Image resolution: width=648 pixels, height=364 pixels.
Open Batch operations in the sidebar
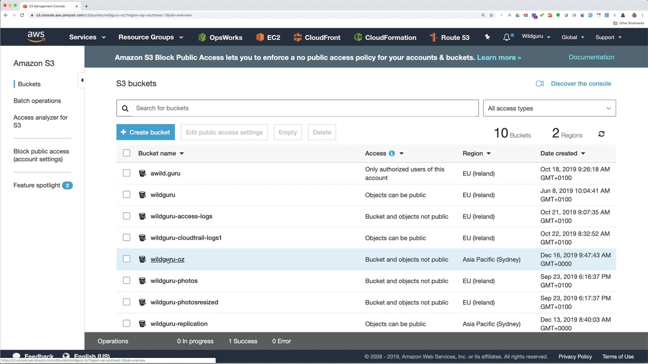[x=37, y=101]
